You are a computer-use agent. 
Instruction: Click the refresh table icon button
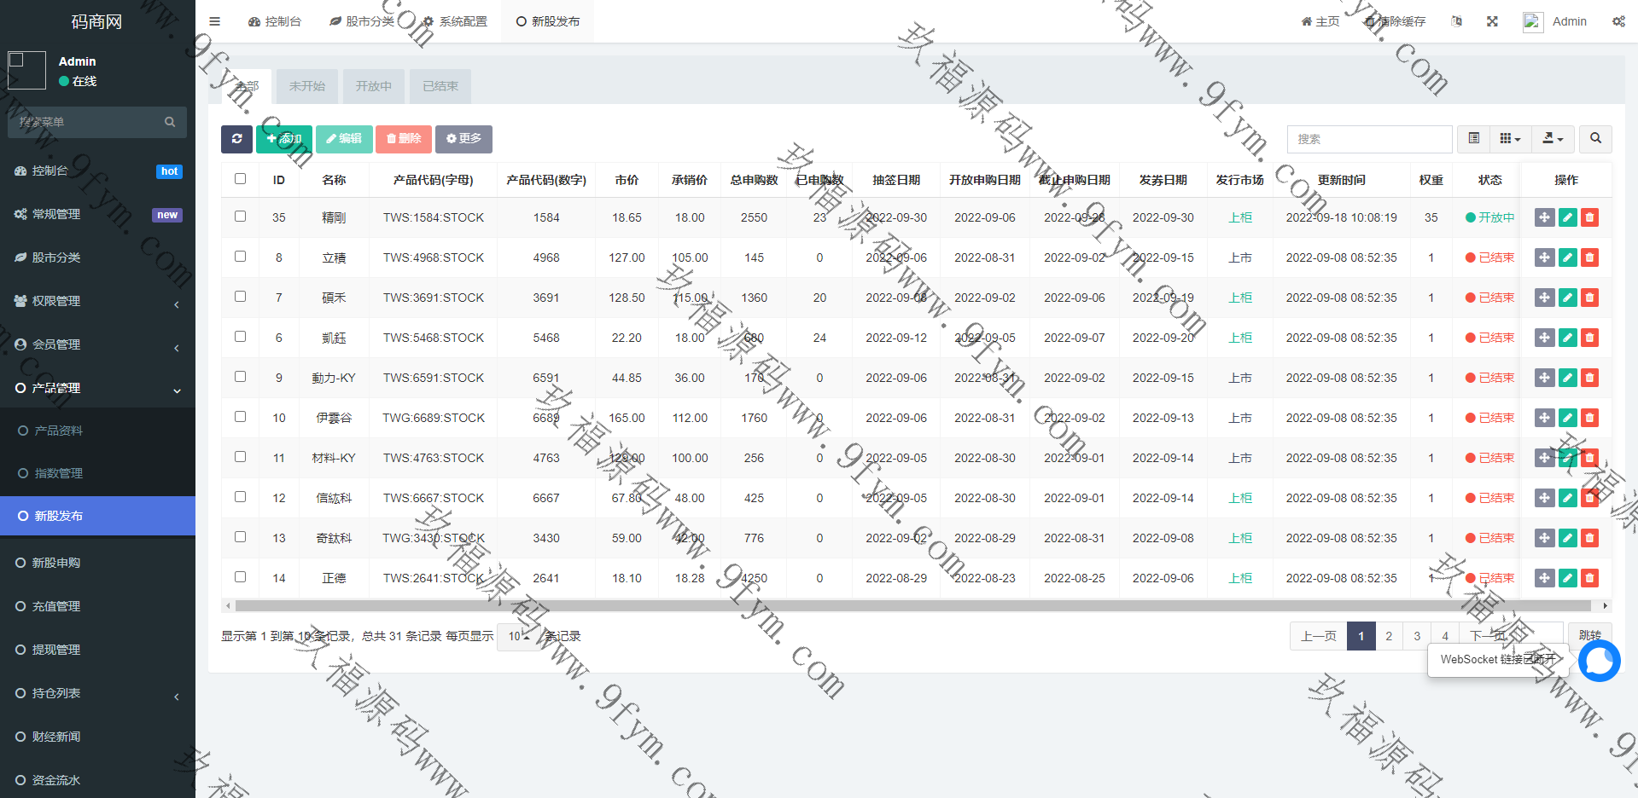point(236,139)
